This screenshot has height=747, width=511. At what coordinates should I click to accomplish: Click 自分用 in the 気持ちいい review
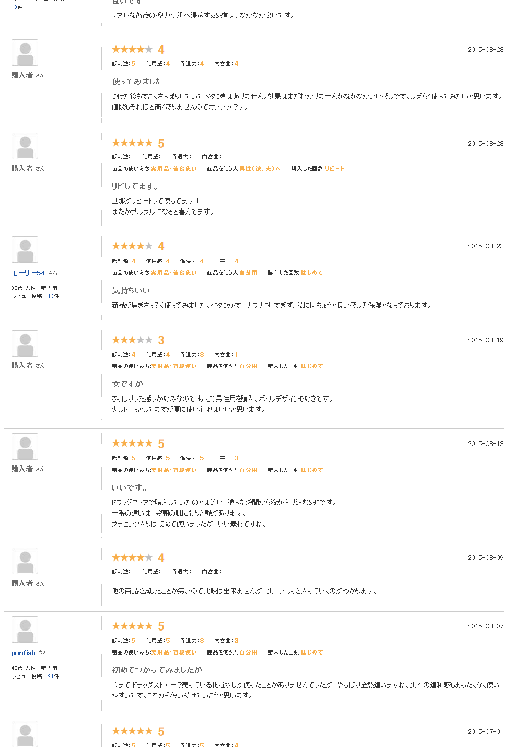(248, 273)
